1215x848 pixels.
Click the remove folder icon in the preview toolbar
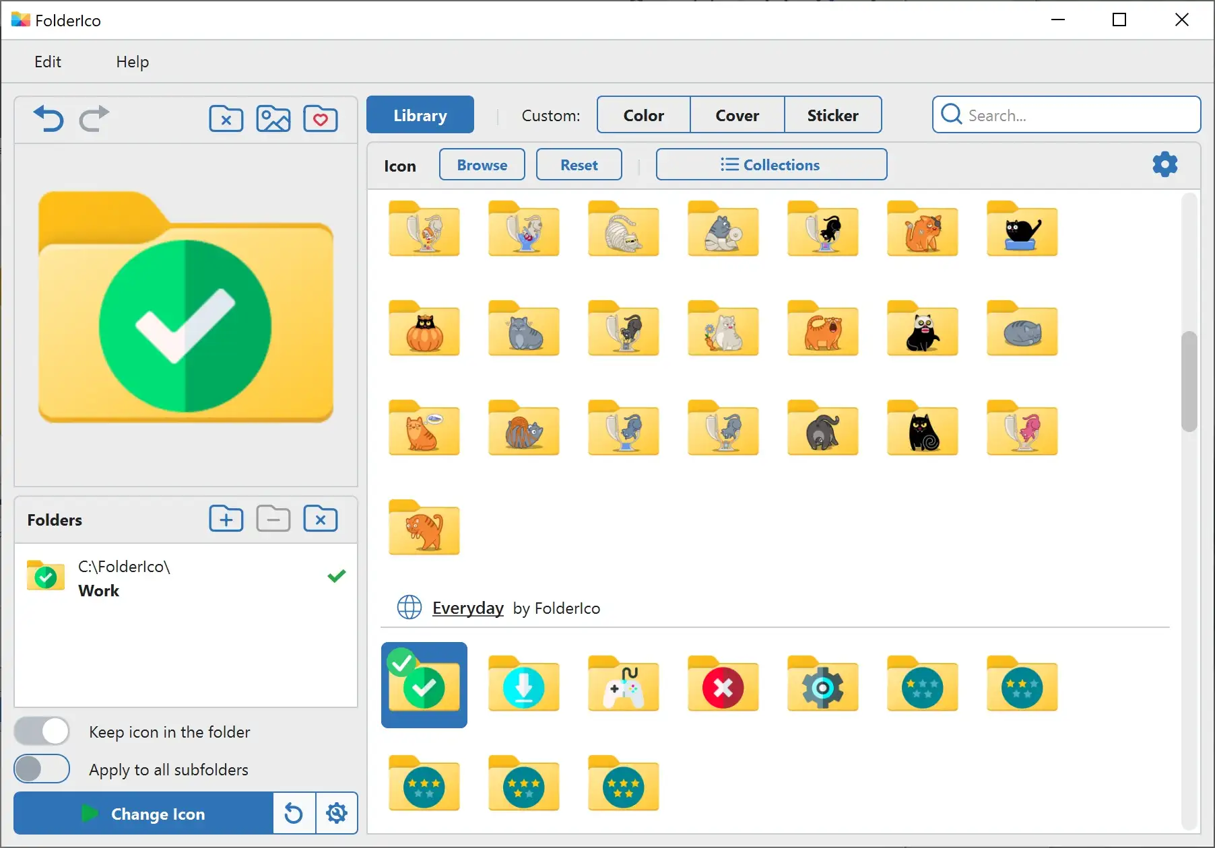(x=226, y=119)
